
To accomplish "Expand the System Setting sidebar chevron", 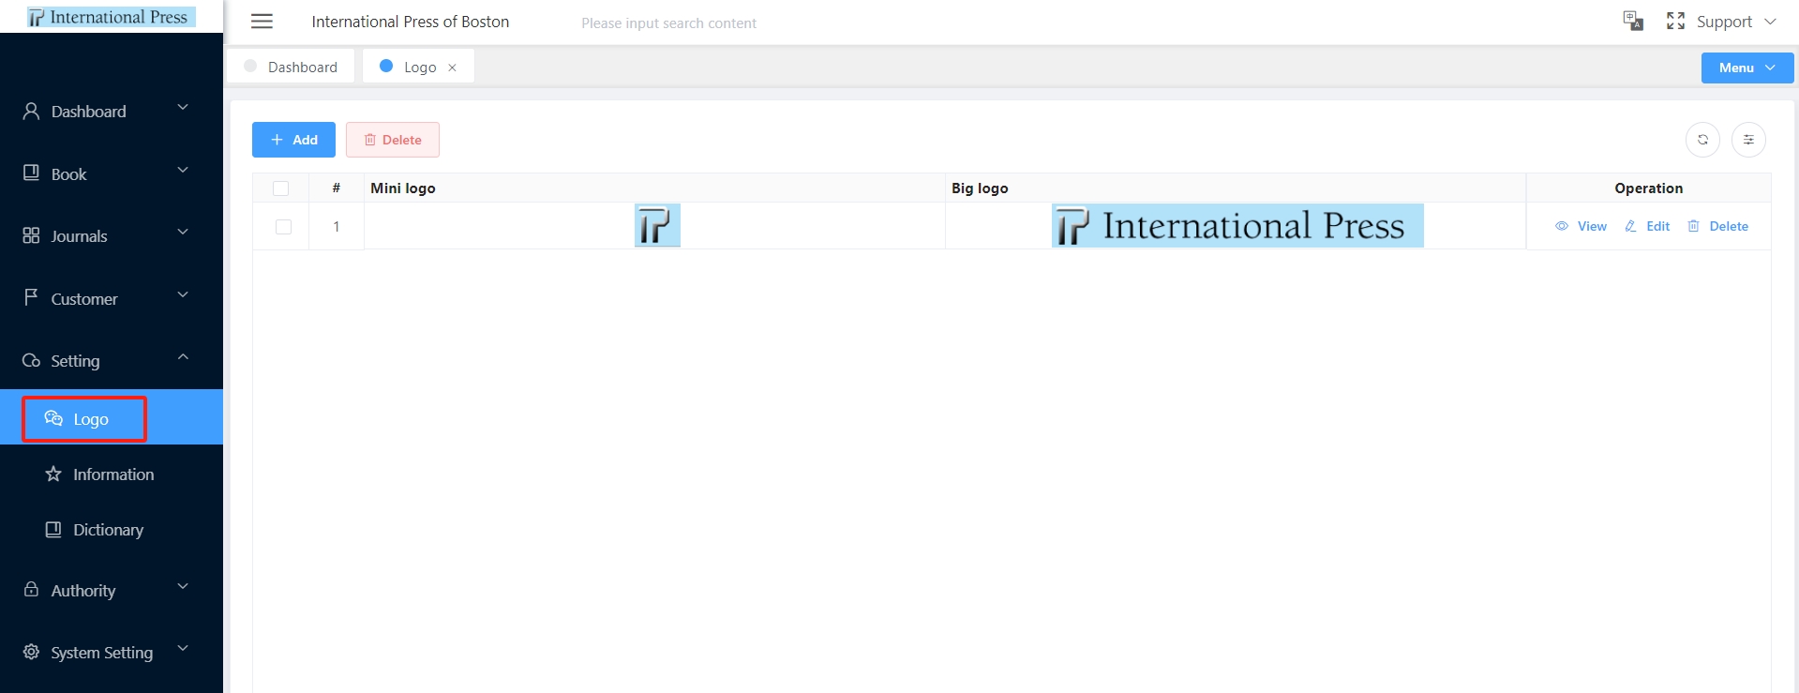I will (x=183, y=648).
